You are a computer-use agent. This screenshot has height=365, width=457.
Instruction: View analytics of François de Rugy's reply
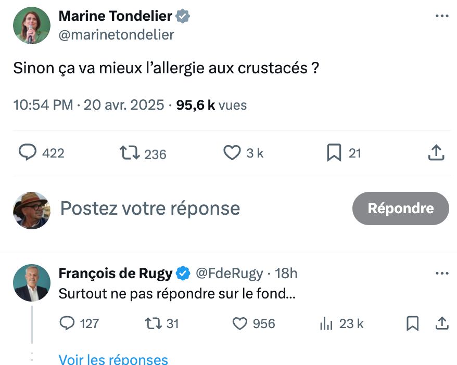[326, 323]
